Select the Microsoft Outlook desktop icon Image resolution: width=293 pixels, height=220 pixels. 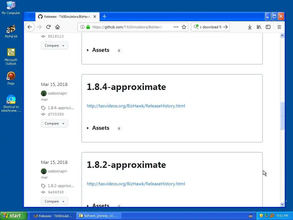point(11,57)
